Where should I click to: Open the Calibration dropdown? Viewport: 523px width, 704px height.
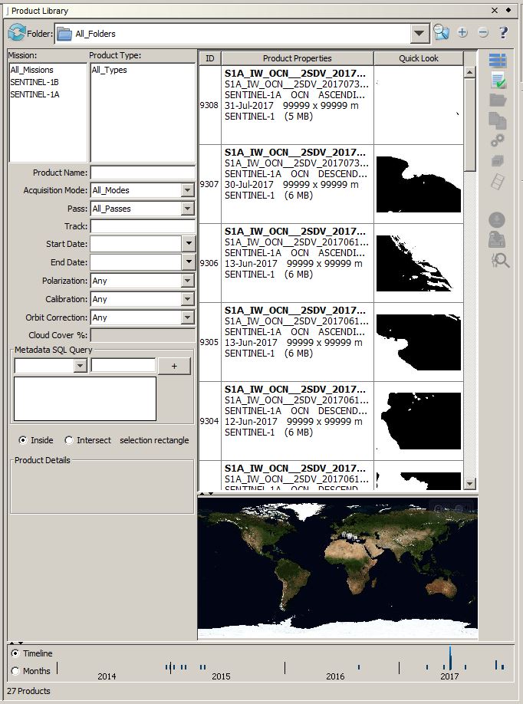[x=188, y=299]
